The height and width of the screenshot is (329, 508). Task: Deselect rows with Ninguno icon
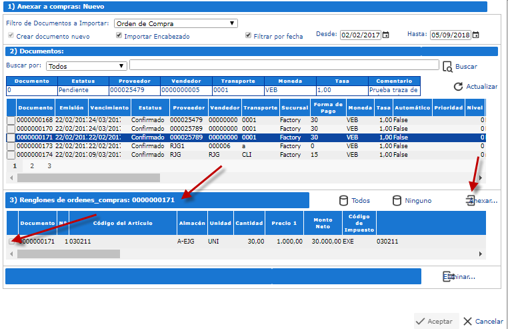[x=397, y=200]
